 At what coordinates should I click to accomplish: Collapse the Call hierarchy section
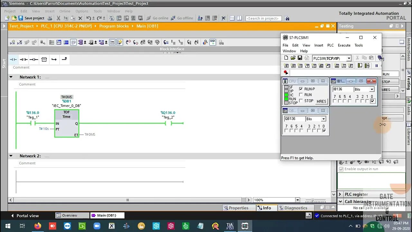click(x=340, y=201)
